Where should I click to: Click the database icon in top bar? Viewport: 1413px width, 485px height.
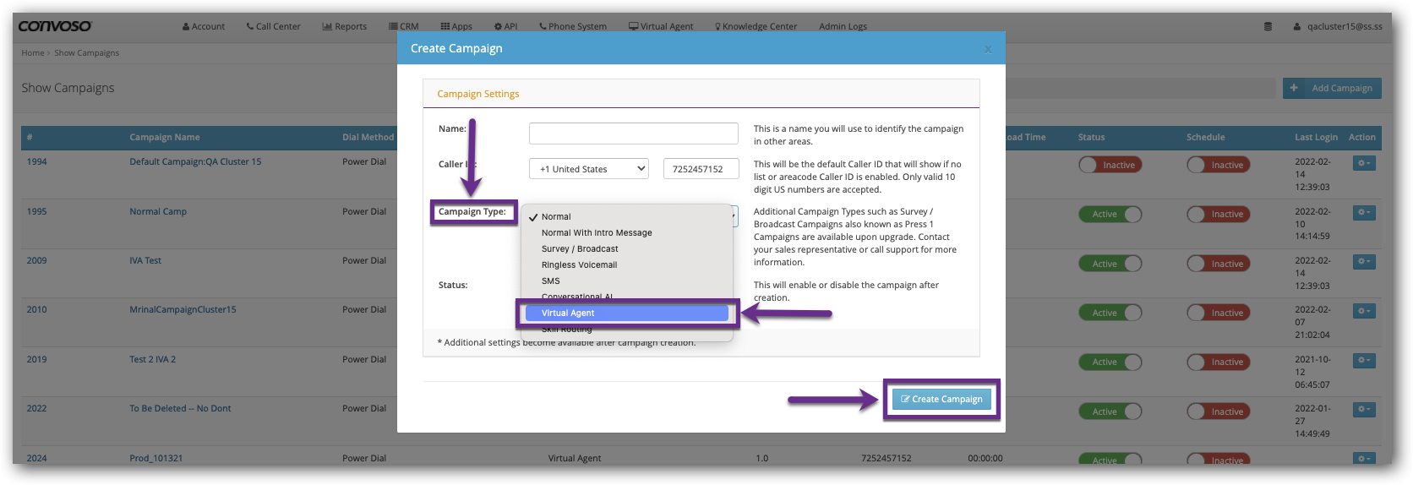pos(1268,26)
